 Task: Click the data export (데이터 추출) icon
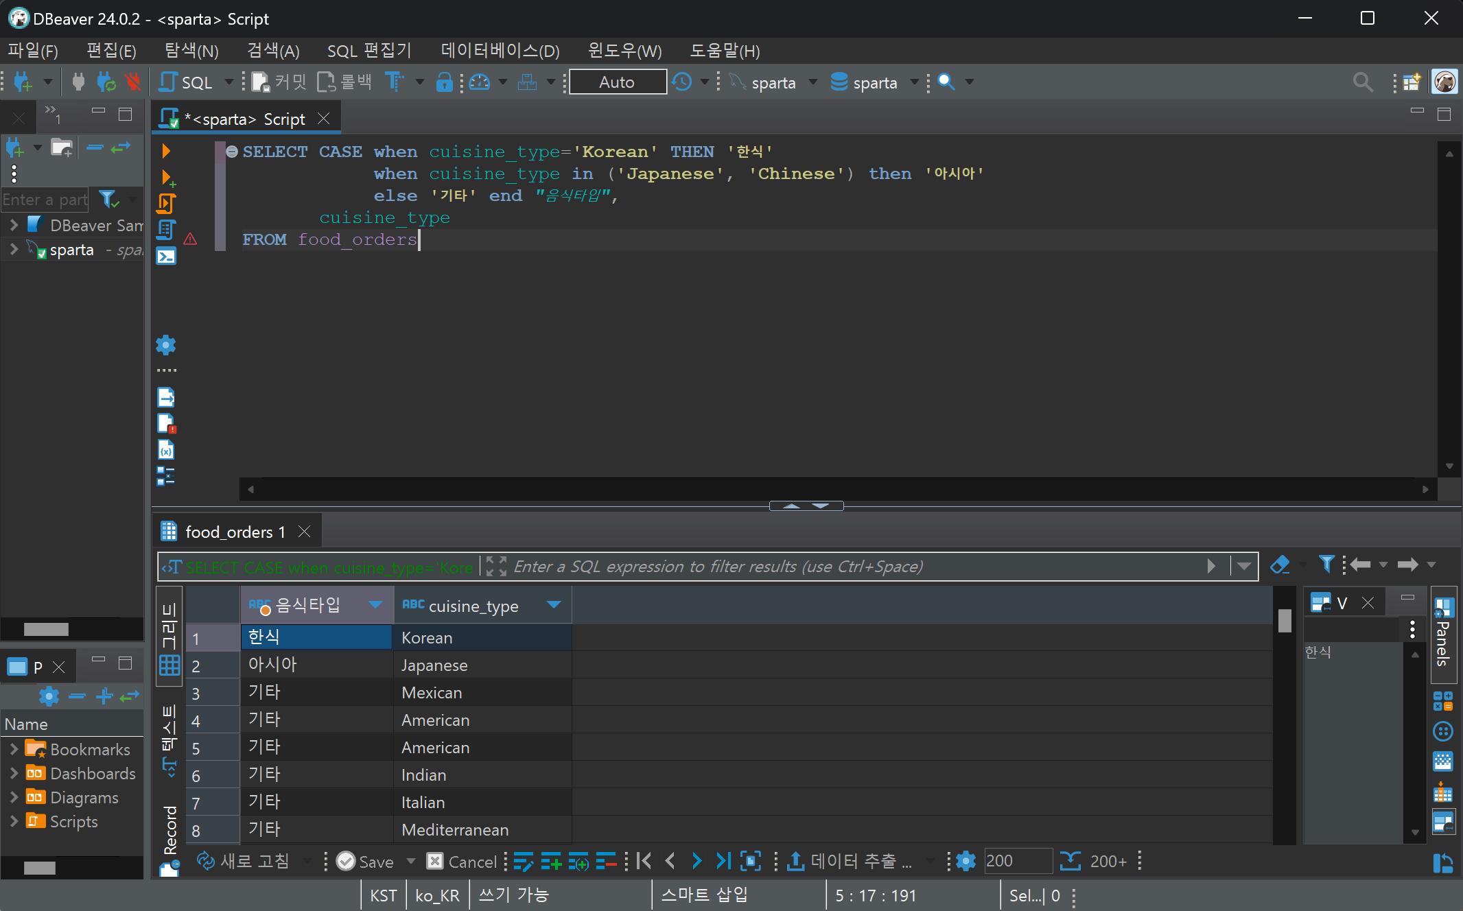796,861
